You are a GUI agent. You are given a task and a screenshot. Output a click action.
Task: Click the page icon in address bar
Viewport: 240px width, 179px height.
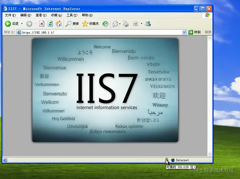point(19,32)
